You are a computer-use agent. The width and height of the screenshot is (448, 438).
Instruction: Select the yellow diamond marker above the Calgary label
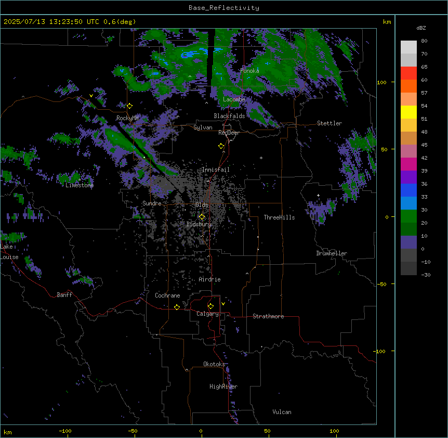[210, 306]
